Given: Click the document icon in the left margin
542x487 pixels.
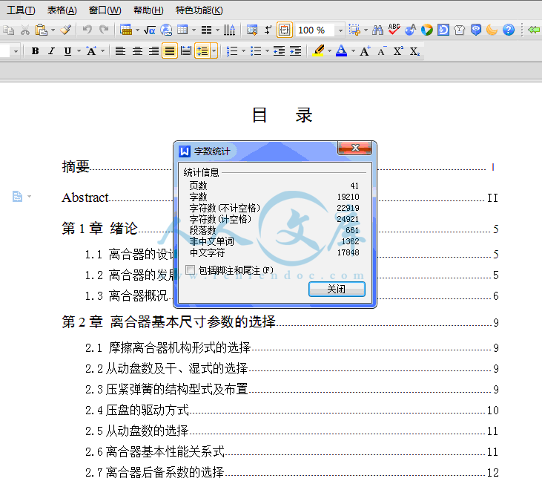Looking at the screenshot, I should [17, 196].
